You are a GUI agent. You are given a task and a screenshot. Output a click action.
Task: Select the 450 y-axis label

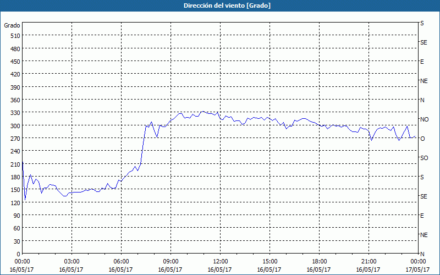pos(15,62)
